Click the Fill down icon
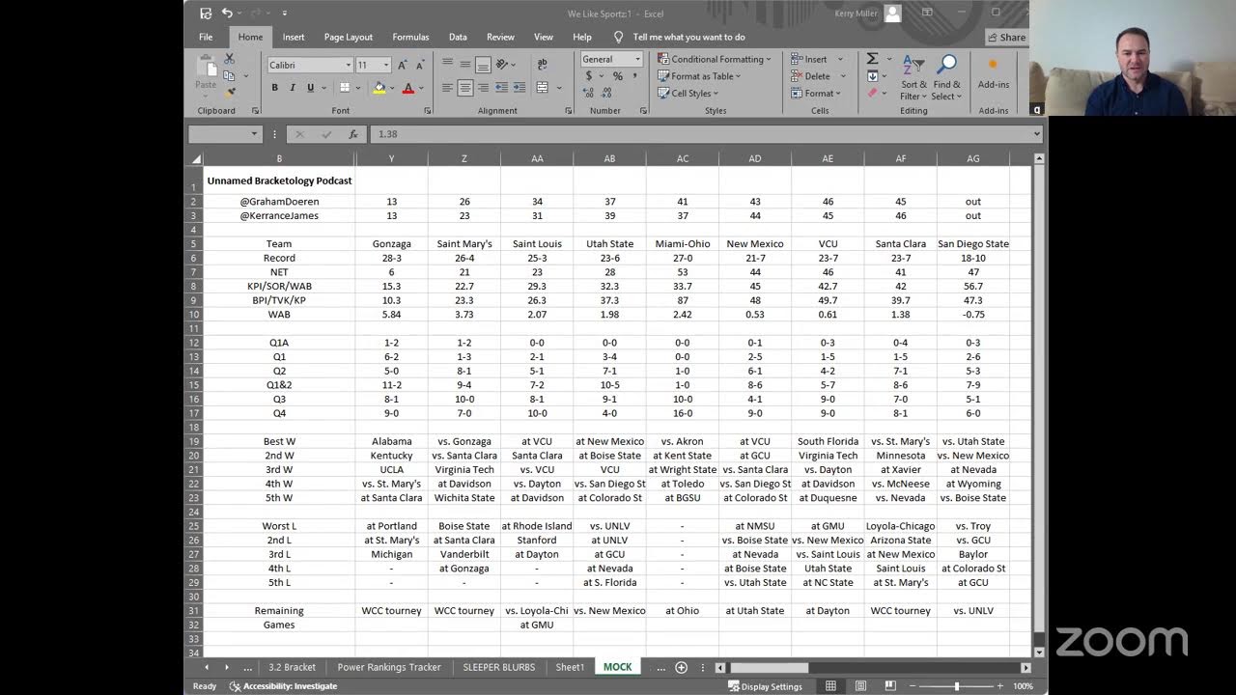 coord(872,76)
